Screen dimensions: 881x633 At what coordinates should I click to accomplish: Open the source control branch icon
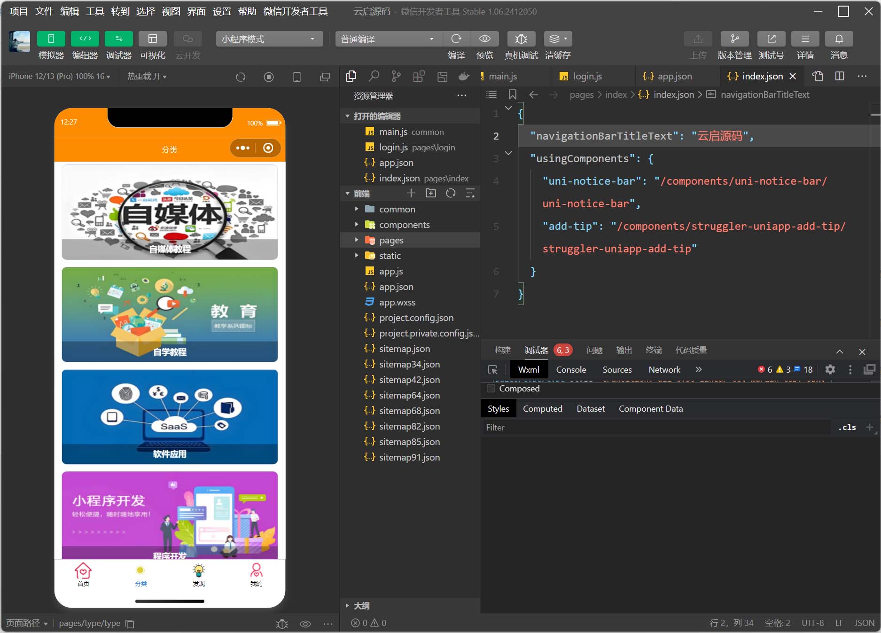[x=396, y=76]
